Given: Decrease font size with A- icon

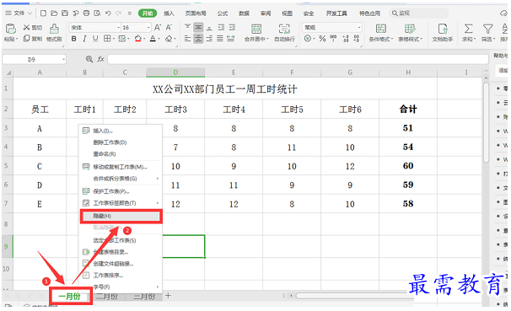Looking at the screenshot, I should click(x=169, y=27).
